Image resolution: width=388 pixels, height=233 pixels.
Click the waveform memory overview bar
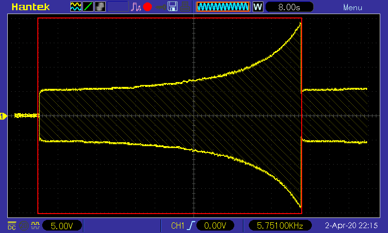tap(223, 7)
